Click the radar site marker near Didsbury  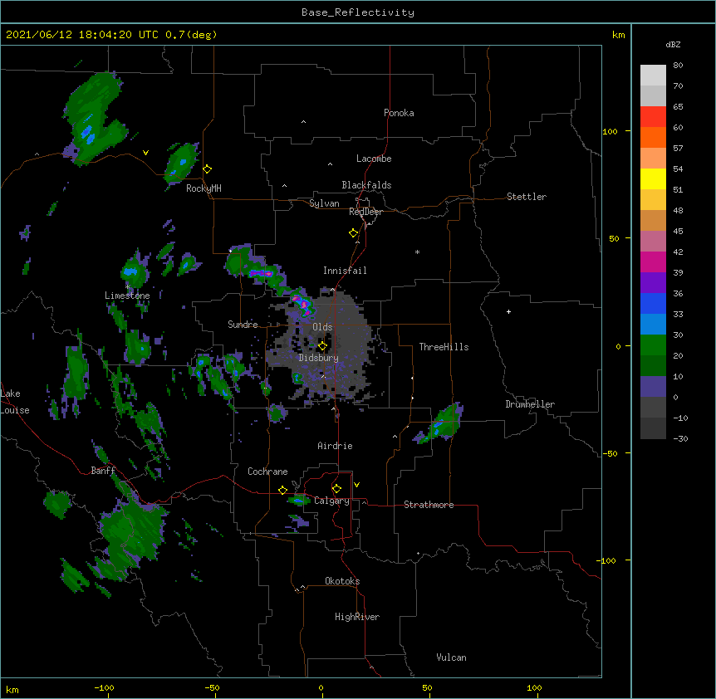tap(322, 346)
